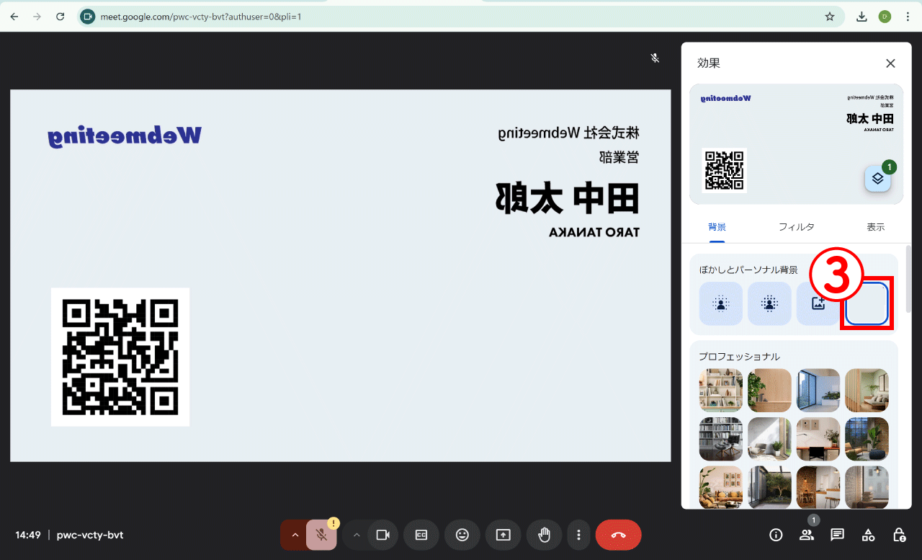Choose the glass window cityscape background
This screenshot has width=922, height=560.
[818, 391]
